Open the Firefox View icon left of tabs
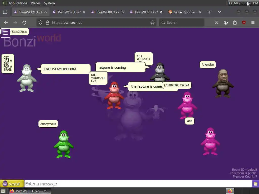Screen dimensions: 259x194 coord(5,12)
